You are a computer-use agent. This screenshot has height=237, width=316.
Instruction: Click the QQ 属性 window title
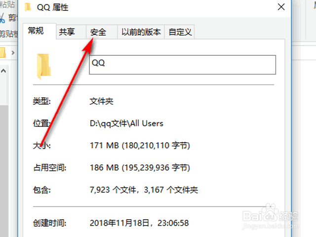53,7
